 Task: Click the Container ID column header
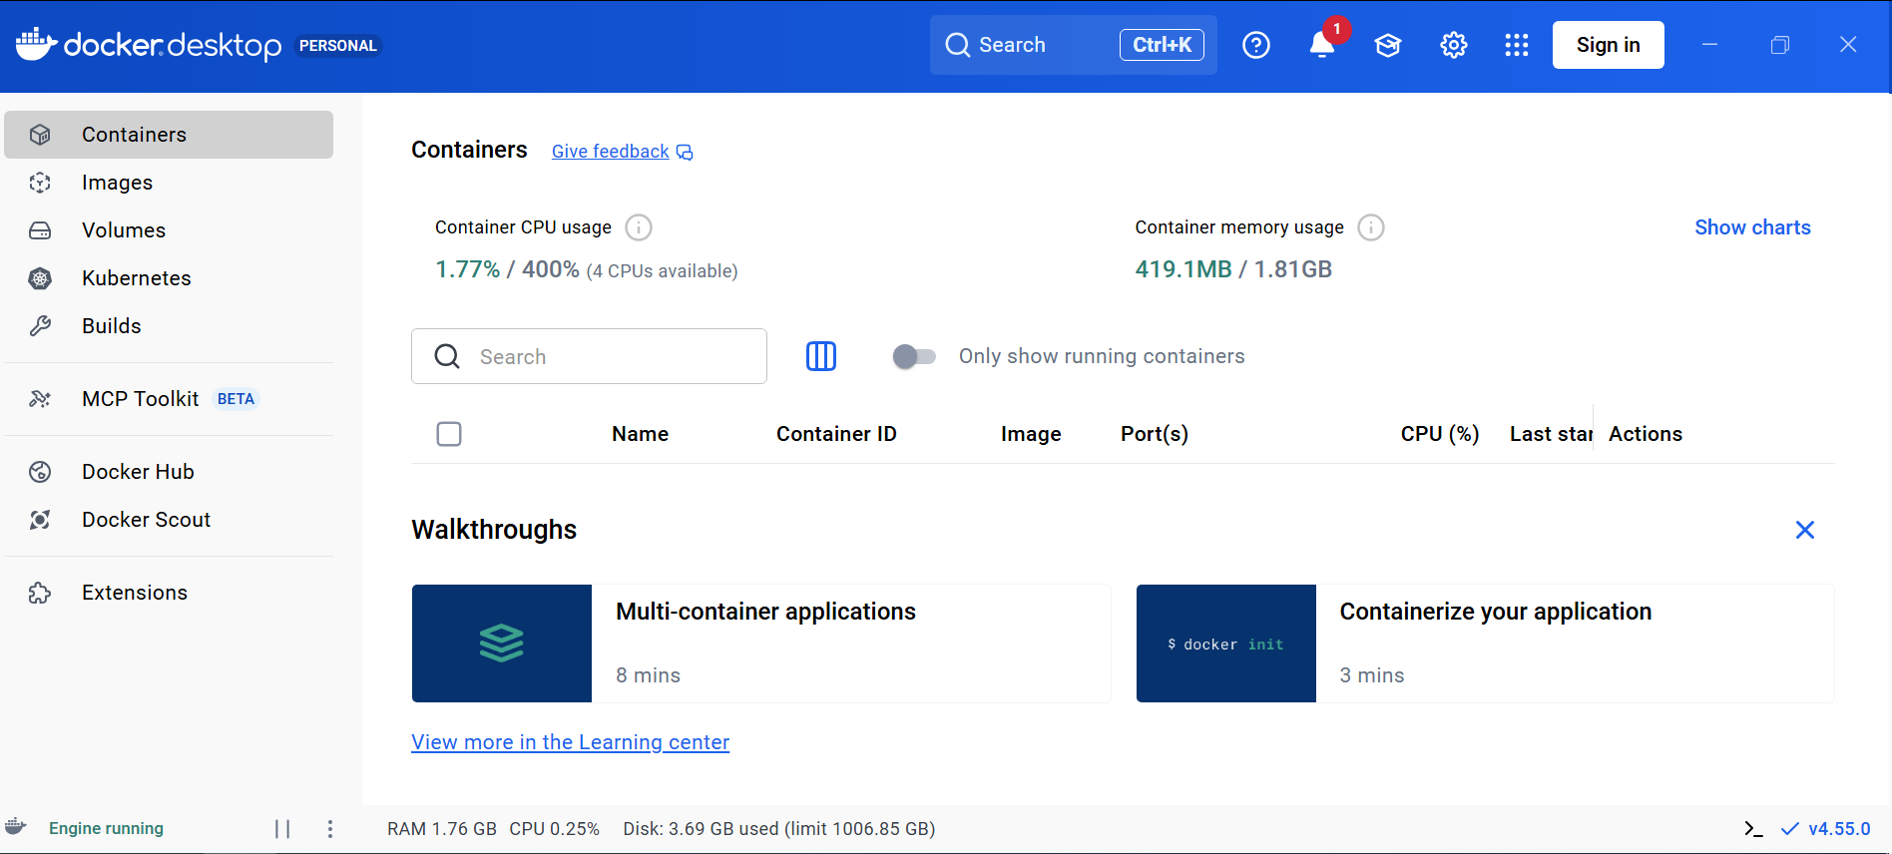pos(836,434)
